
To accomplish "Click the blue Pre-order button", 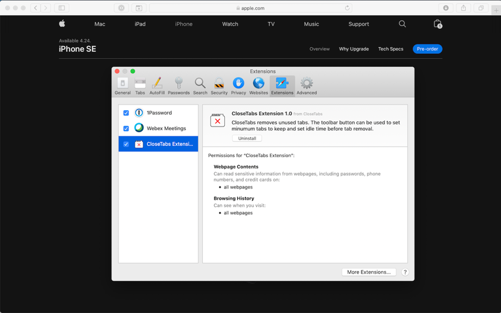I will (427, 49).
